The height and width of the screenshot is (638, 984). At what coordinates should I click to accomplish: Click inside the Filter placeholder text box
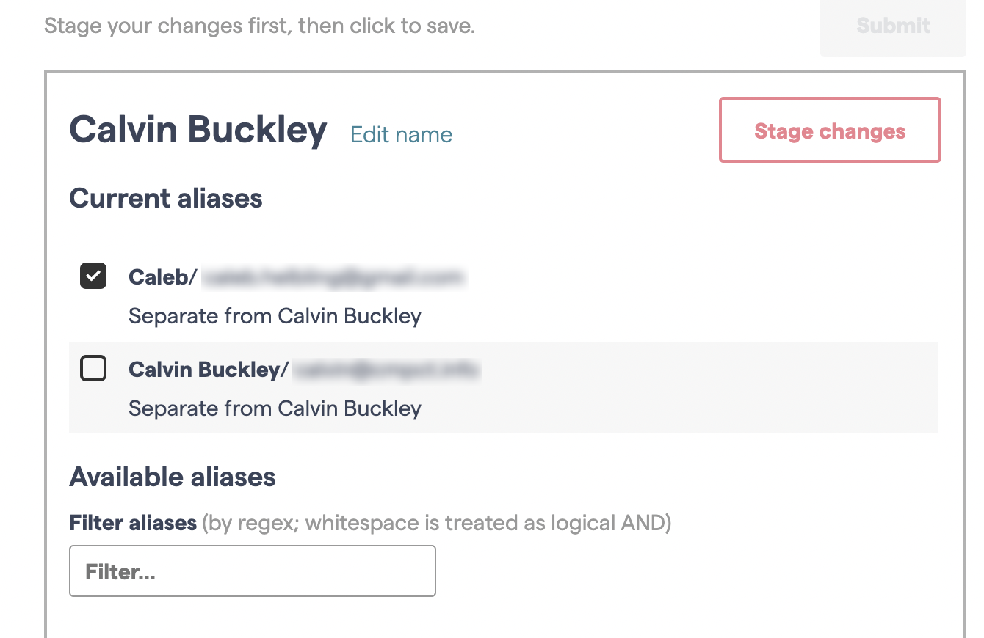tap(252, 571)
